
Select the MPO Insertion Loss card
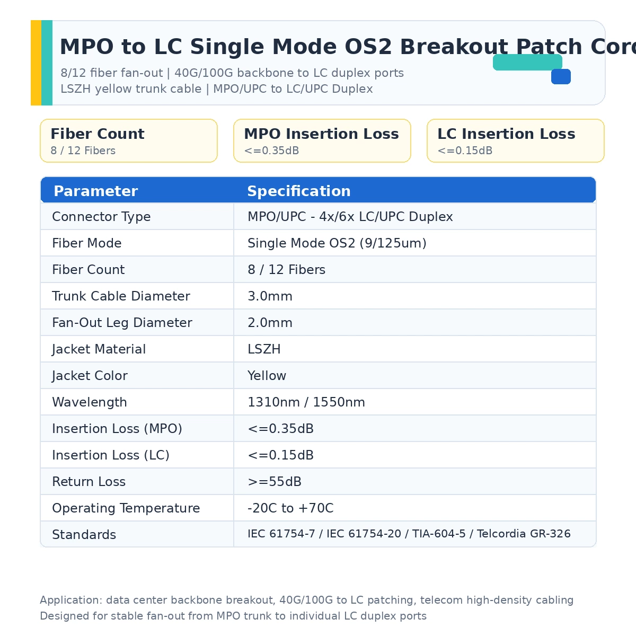click(x=322, y=140)
